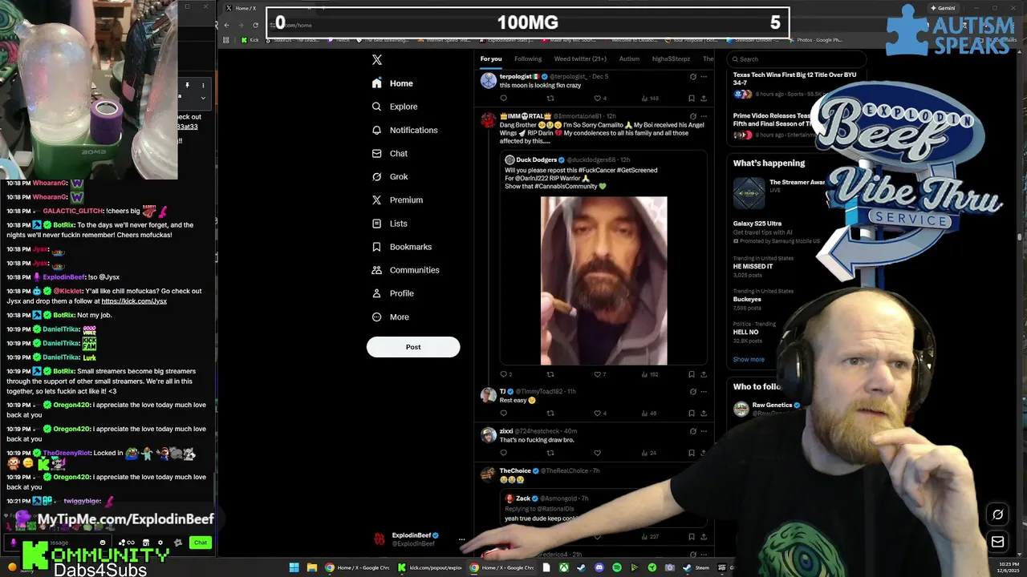Repost IMMORTAL's Duck Dodgers quote post

550,374
